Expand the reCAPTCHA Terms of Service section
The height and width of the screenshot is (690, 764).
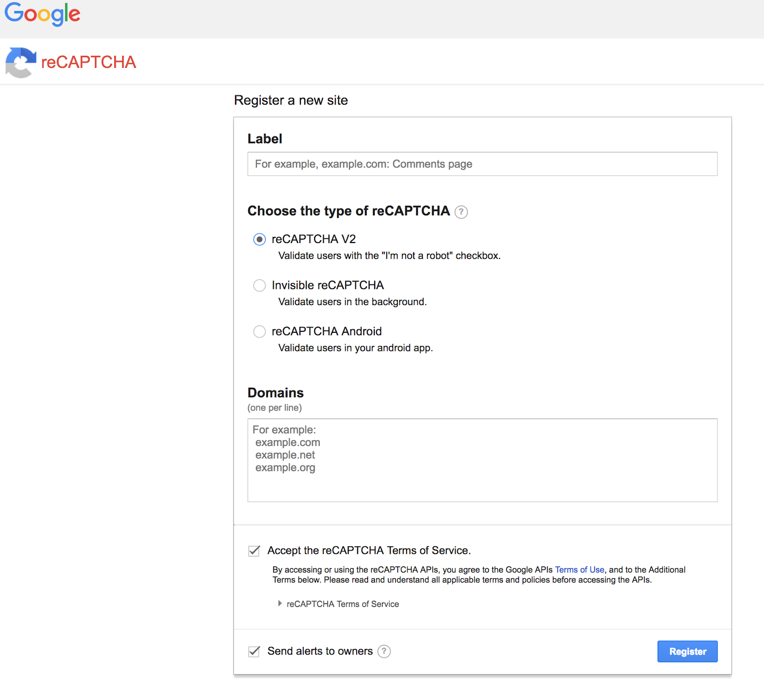click(342, 604)
